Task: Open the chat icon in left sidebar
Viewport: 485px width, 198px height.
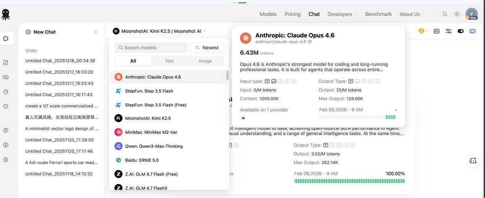Action: click(6, 39)
